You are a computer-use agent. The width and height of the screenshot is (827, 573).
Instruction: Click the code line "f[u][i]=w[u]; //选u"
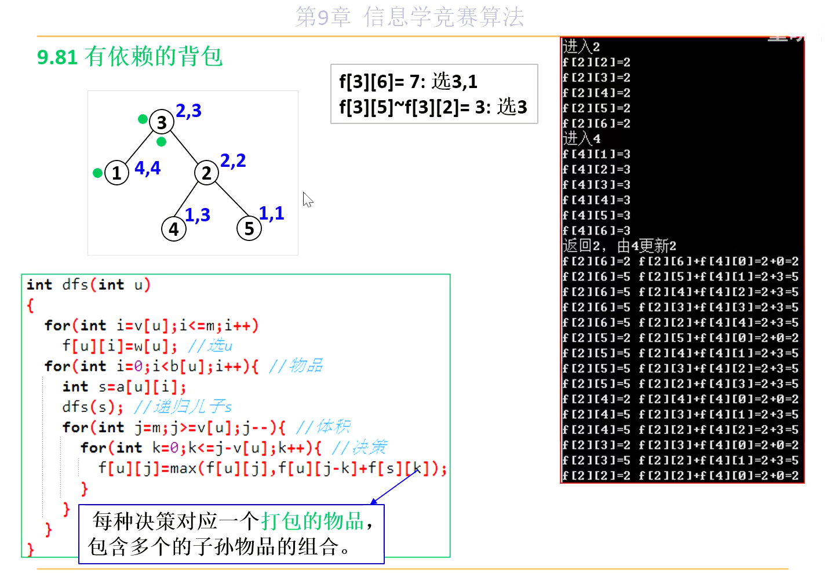click(x=148, y=345)
